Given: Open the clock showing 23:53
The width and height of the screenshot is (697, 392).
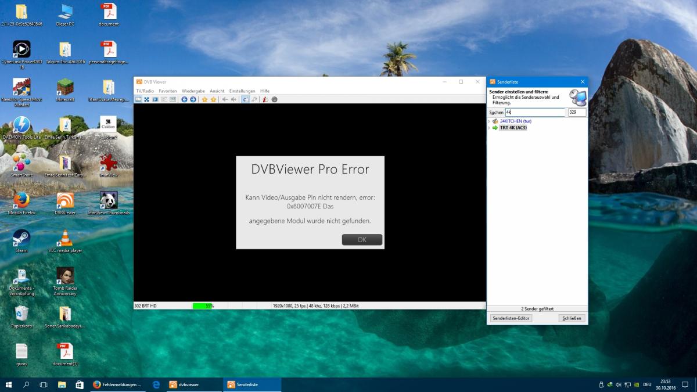Looking at the screenshot, I should pos(665,384).
